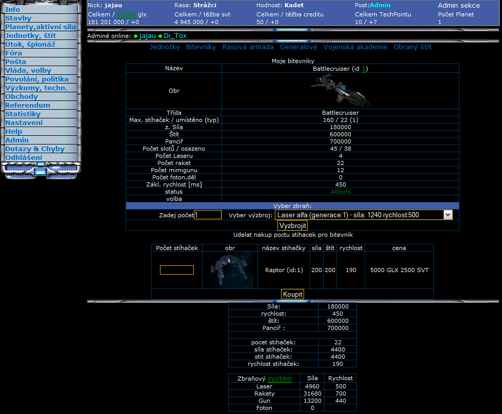Click the 10 / +7 TechPoint value
The image size is (502, 414).
pos(366,22)
